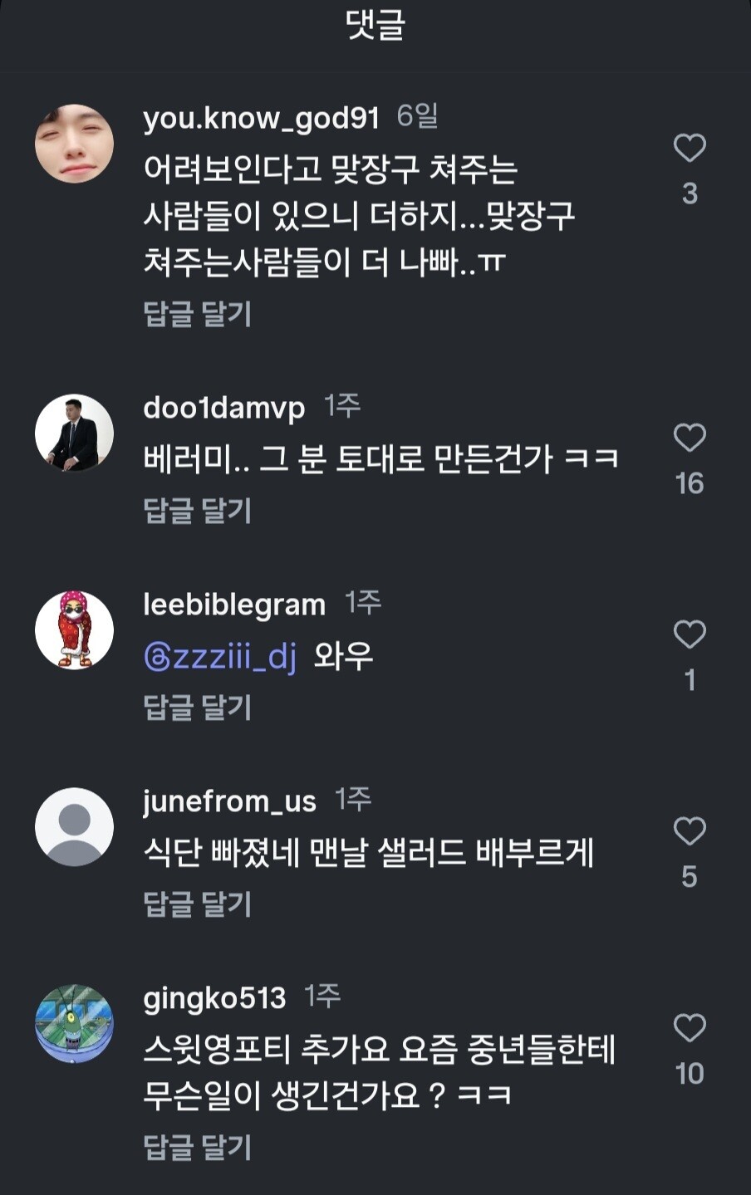
Task: Tap 답글 달기 under gingko513's comment
Action: pos(197,1148)
